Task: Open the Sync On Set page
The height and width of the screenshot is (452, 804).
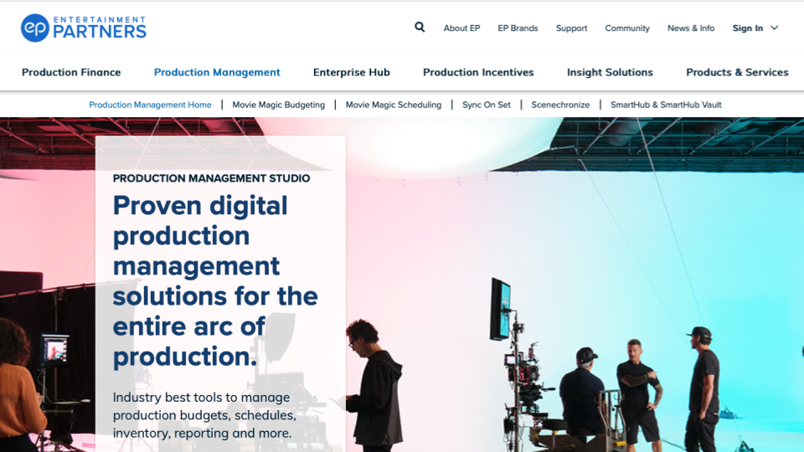Action: [486, 105]
